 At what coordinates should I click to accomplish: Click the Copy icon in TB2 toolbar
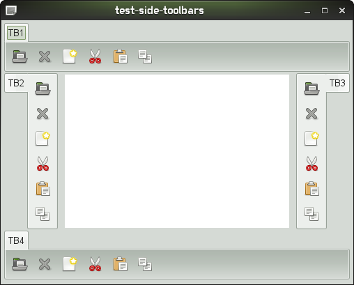click(x=43, y=214)
